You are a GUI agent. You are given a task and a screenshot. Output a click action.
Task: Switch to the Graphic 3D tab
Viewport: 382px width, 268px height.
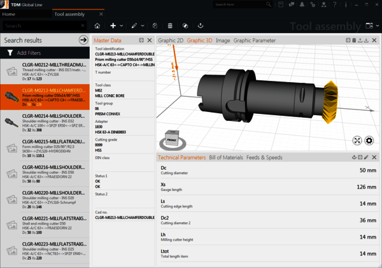199,41
